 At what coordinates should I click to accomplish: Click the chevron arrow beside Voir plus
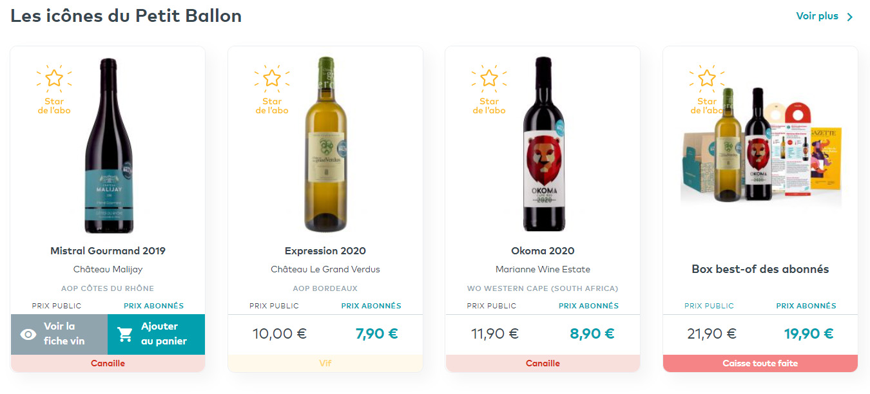coord(850,17)
